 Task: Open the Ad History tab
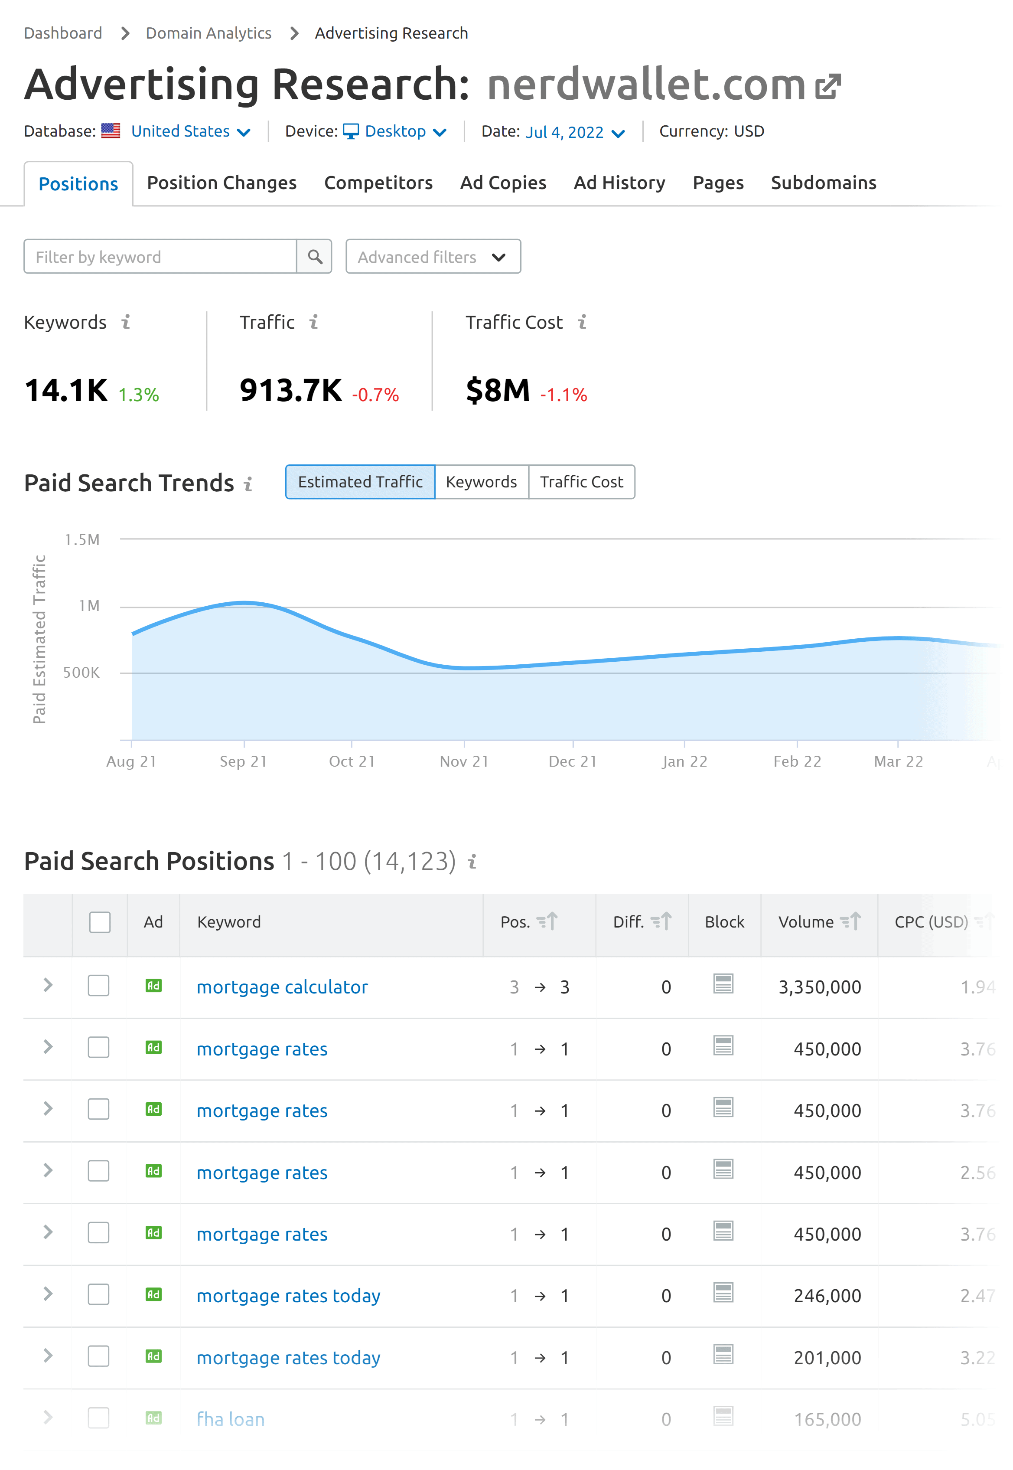pyautogui.click(x=619, y=183)
